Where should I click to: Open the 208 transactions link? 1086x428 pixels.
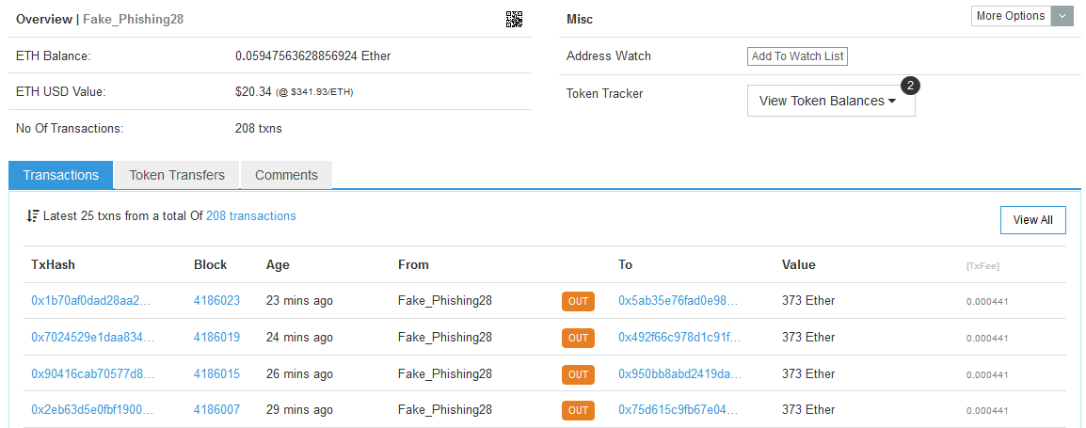click(x=251, y=216)
